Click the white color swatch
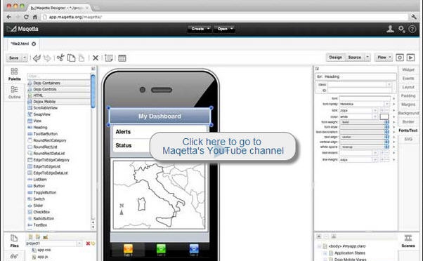This screenshot has height=261, width=423. click(384, 116)
